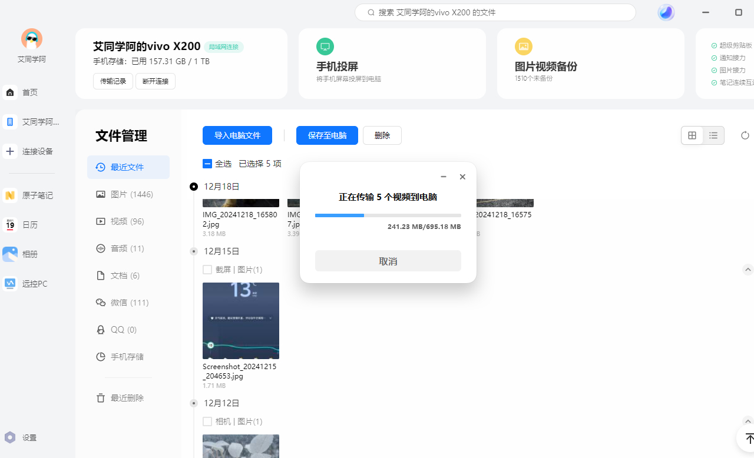Screen dimensions: 754x458
Task: Click 导入电脑文件 button
Action: (x=237, y=135)
